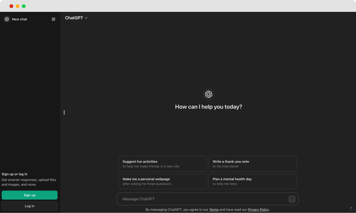
Task: Select the 'Write a thank-you note' suggestion card
Action: (x=253, y=164)
